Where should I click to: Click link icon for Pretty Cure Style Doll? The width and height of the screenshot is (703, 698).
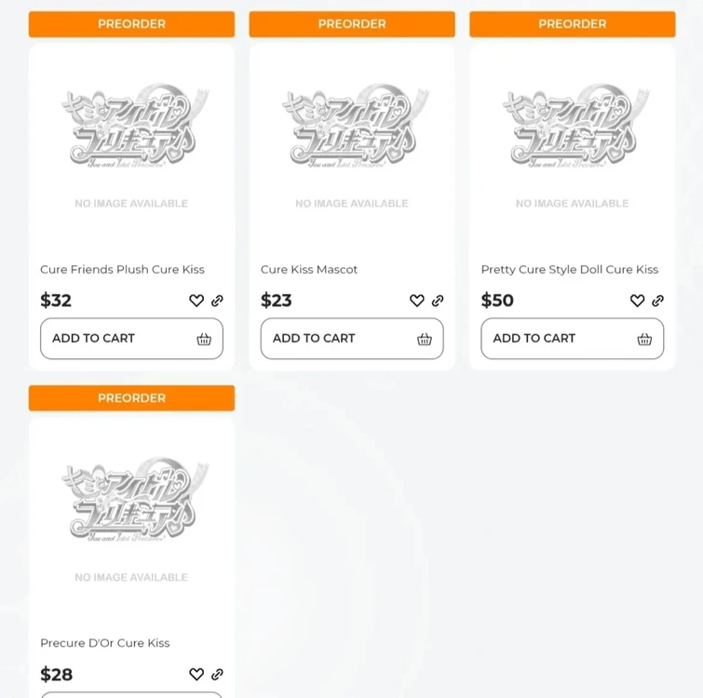click(x=657, y=301)
